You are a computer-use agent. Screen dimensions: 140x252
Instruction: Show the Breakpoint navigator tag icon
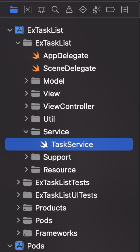pos(110,10)
